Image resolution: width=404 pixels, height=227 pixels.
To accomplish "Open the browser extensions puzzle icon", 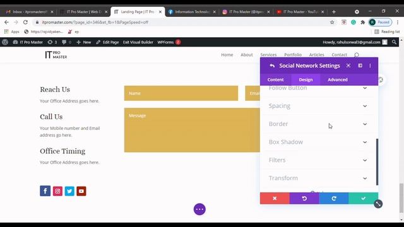I will [363, 23].
